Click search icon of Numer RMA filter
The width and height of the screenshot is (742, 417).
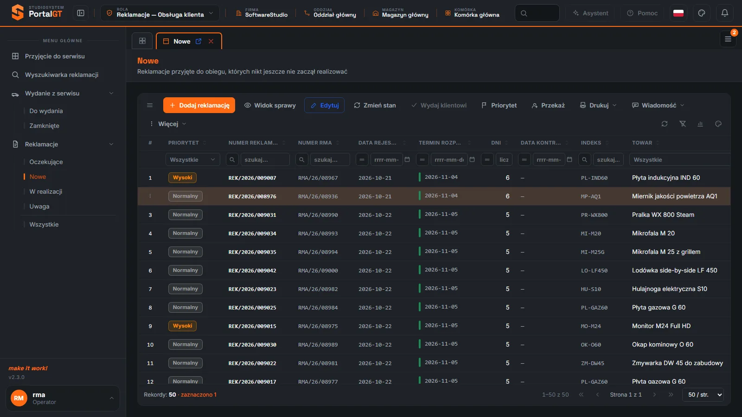302,159
